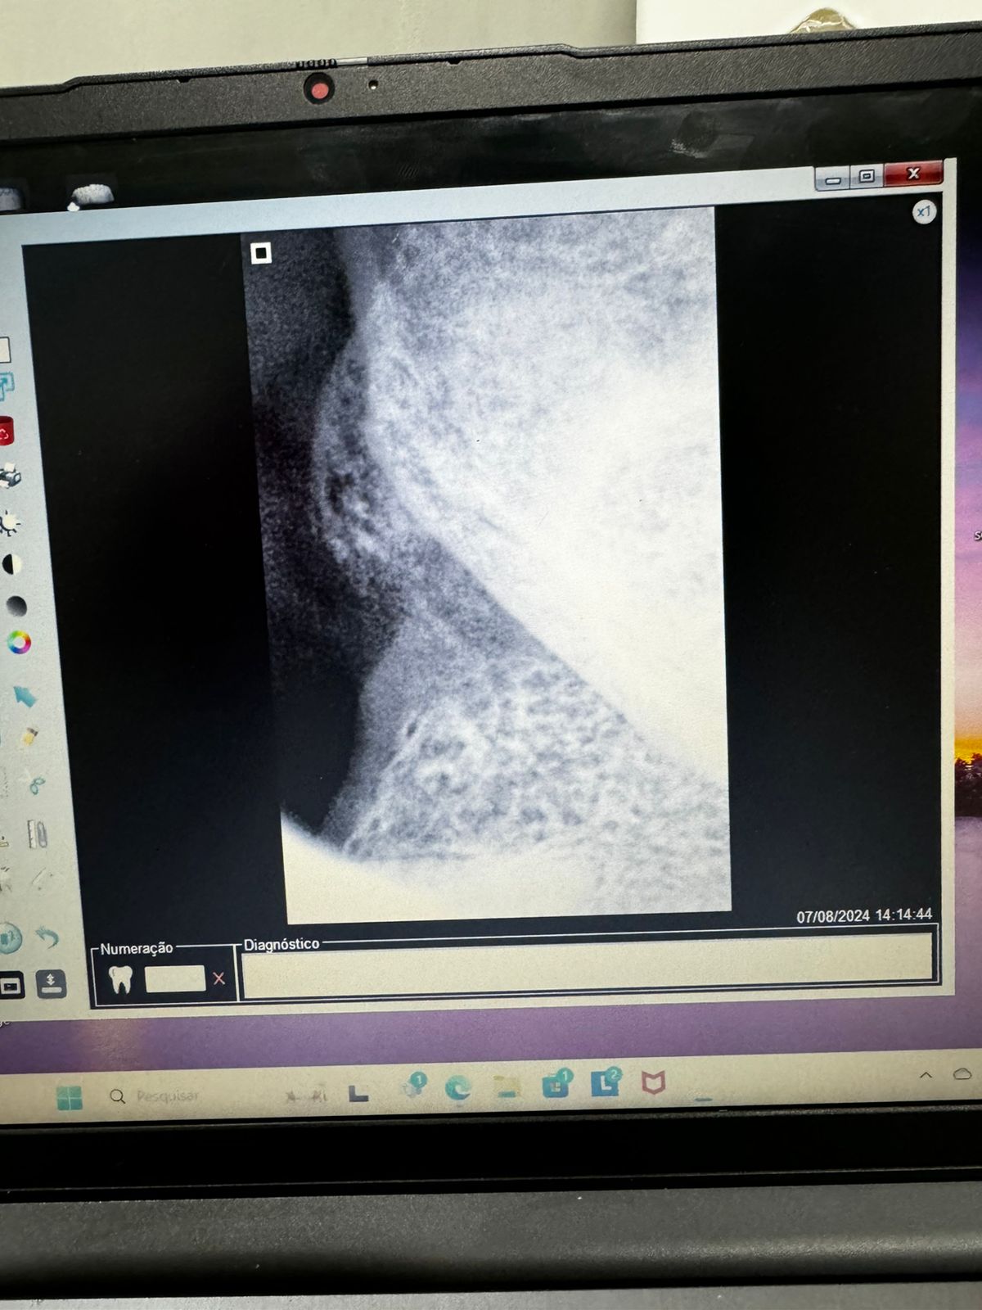Clear tooth number with red X
Viewport: 982px width, 1310px height.
(x=218, y=978)
